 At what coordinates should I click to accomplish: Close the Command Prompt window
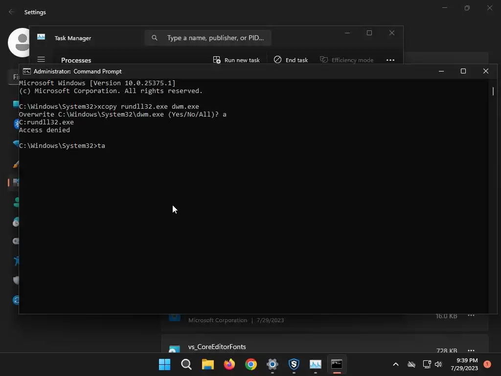click(x=486, y=71)
